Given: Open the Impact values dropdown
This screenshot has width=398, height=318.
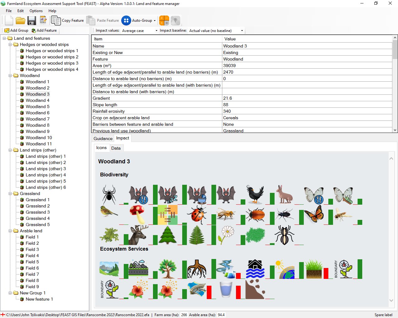Looking at the screenshot, I should pos(140,30).
